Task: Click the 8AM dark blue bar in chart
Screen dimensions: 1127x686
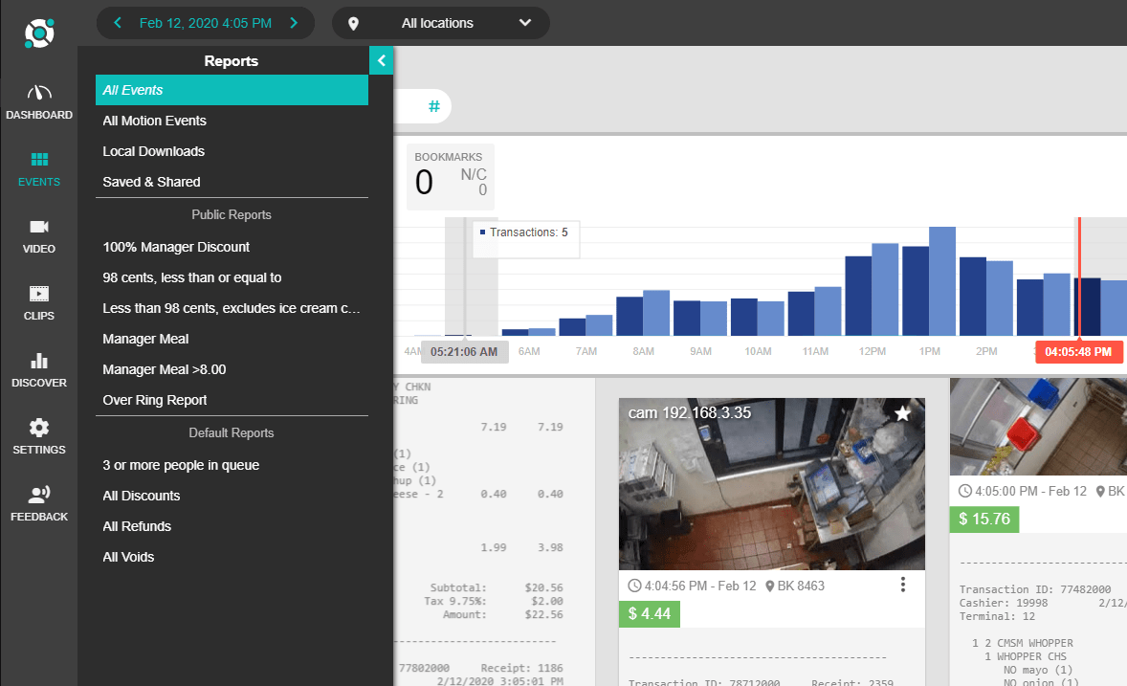Action: 630,317
